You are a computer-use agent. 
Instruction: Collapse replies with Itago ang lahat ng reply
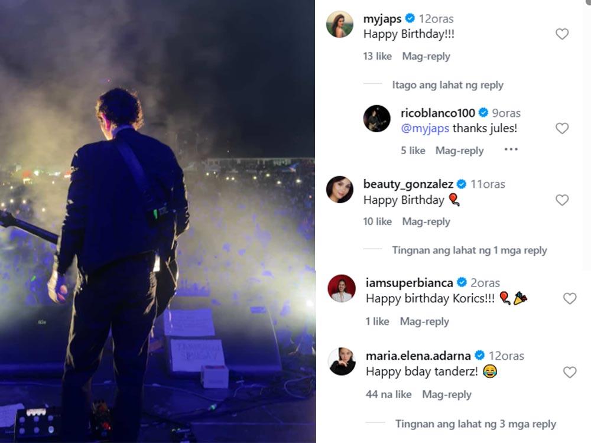[x=447, y=85]
